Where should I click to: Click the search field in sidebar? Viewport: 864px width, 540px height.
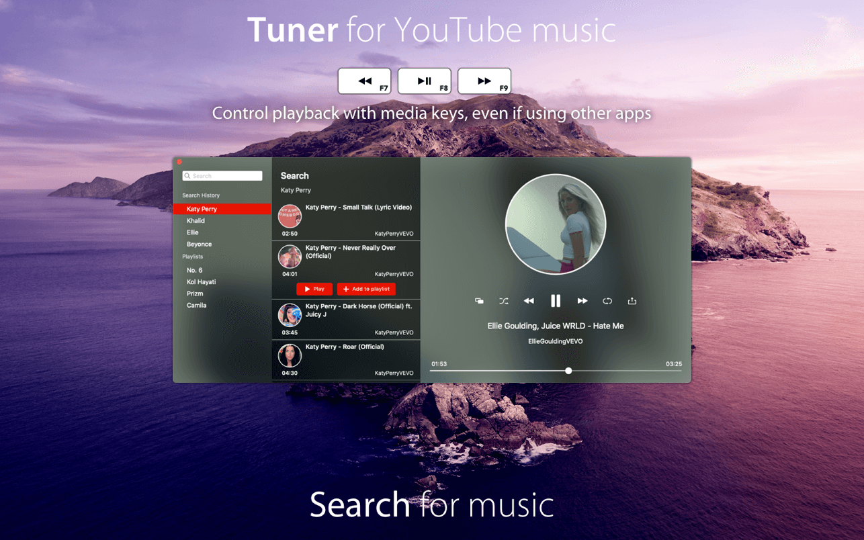pos(222,176)
